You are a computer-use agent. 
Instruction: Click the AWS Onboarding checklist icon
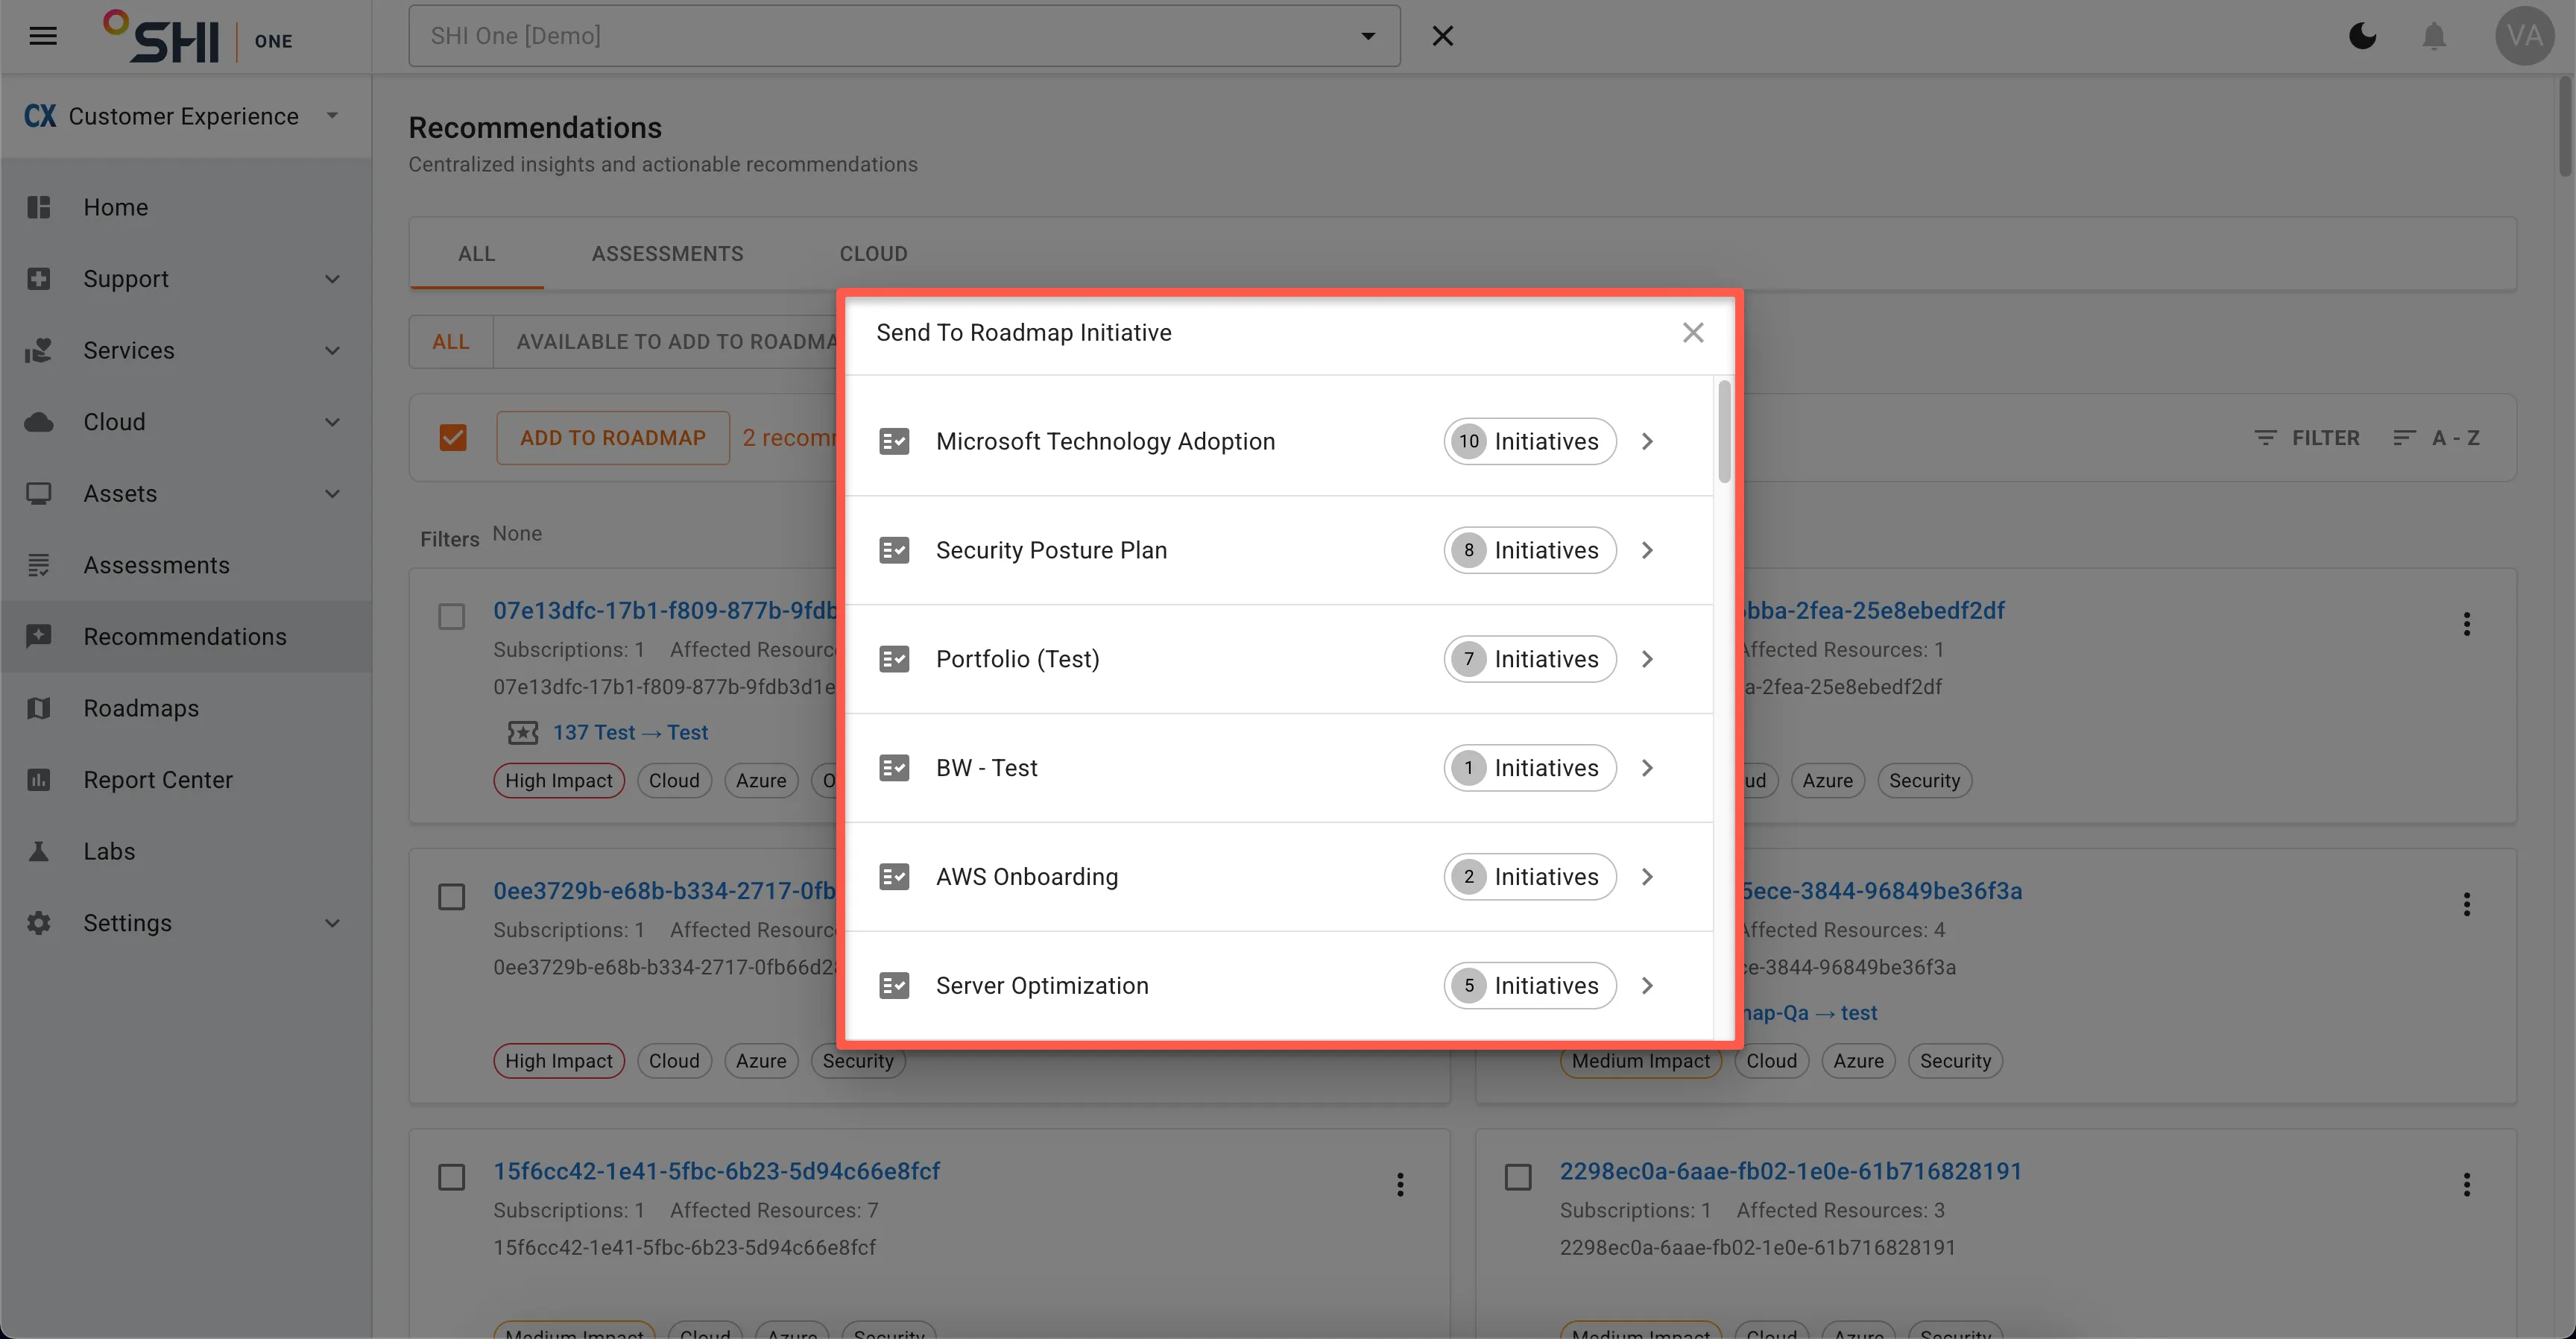[x=894, y=877]
